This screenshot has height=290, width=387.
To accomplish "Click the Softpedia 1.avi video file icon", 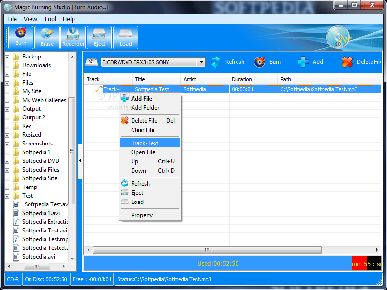I will (x=16, y=213).
